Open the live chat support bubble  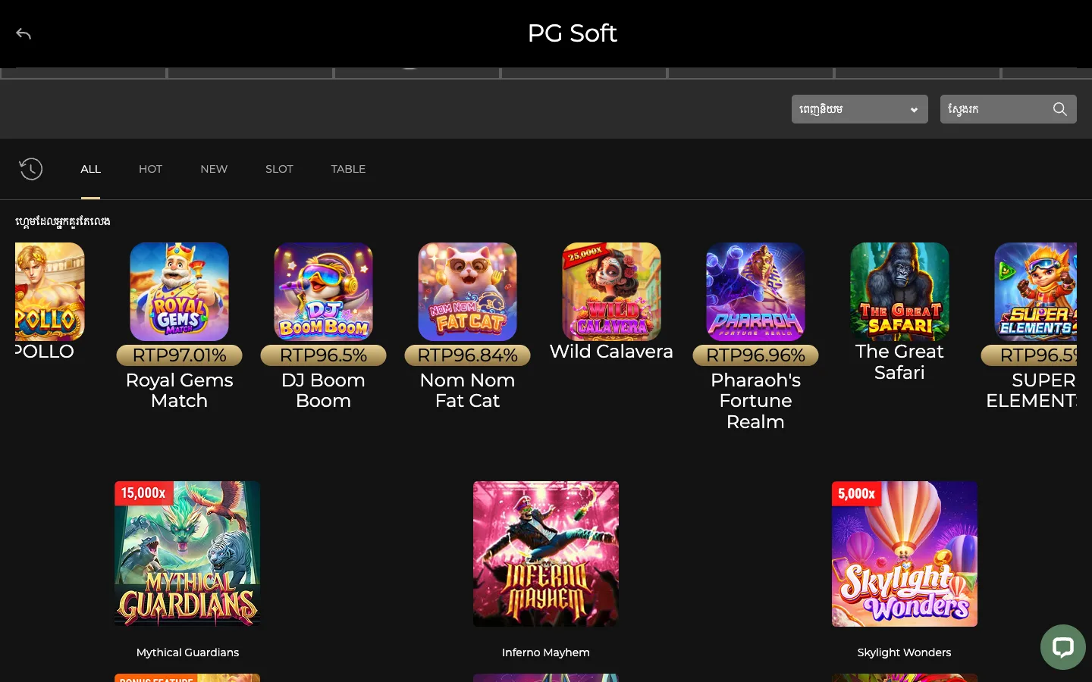pos(1062,646)
